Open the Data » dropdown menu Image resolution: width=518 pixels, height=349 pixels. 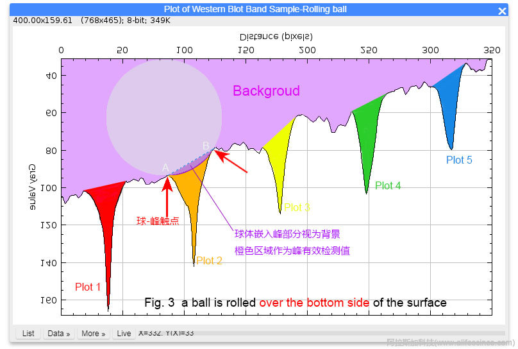[60, 334]
